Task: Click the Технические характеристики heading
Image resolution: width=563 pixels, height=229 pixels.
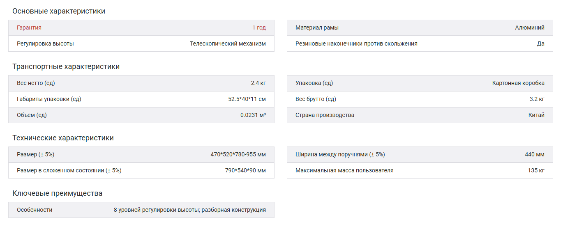Action: [63, 138]
